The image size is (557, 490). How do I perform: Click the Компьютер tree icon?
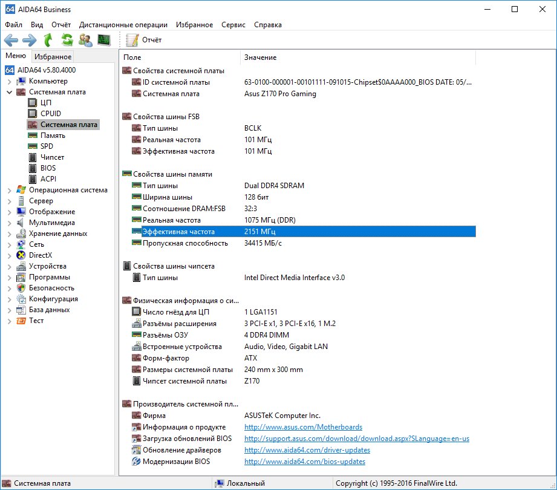tap(21, 81)
